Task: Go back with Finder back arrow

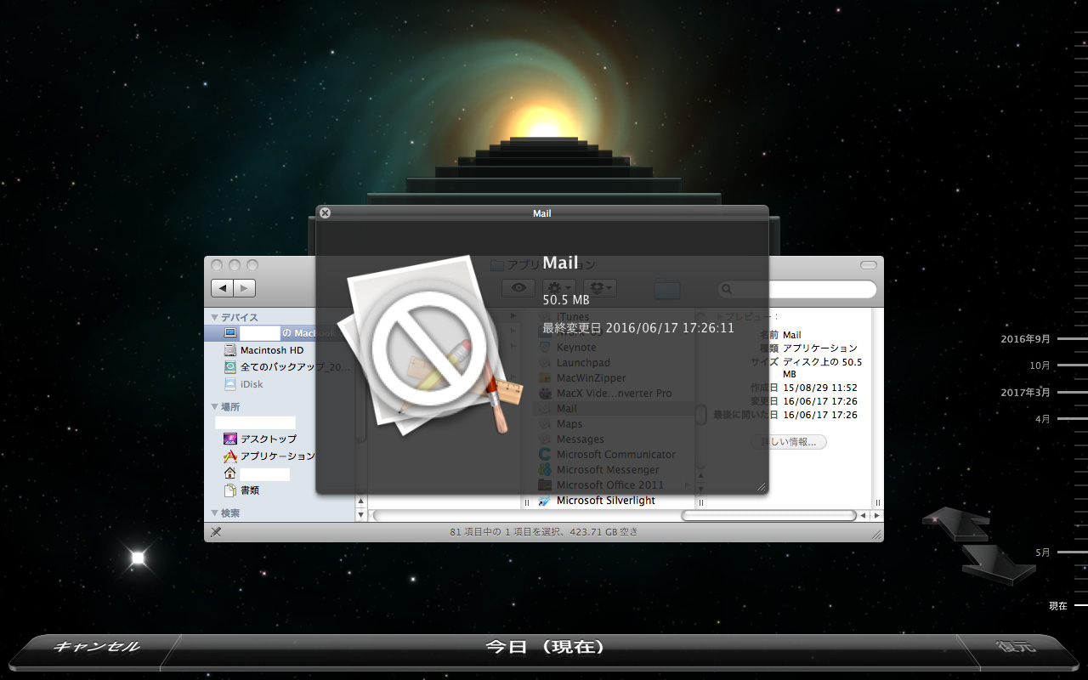Action: (224, 289)
